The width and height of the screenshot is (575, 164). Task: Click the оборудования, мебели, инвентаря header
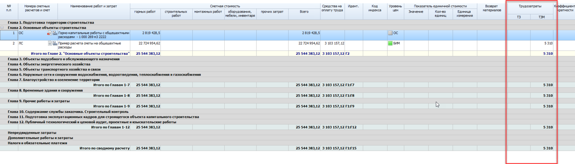240,13
